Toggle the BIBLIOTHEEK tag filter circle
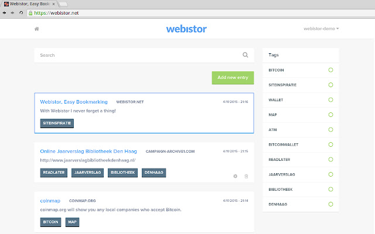Image resolution: width=375 pixels, height=234 pixels. 330,190
